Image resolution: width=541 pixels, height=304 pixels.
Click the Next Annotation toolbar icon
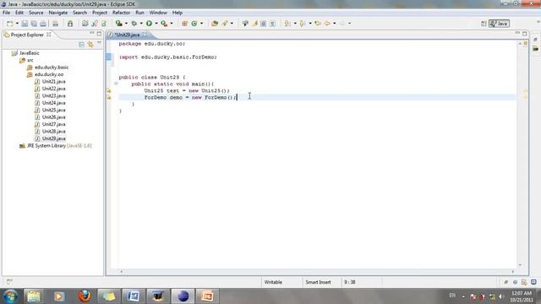287,24
